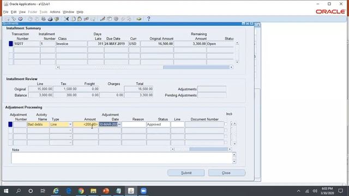The height and width of the screenshot is (196, 349).
Task: Click the Save toolbar icon
Action: coord(30,19)
